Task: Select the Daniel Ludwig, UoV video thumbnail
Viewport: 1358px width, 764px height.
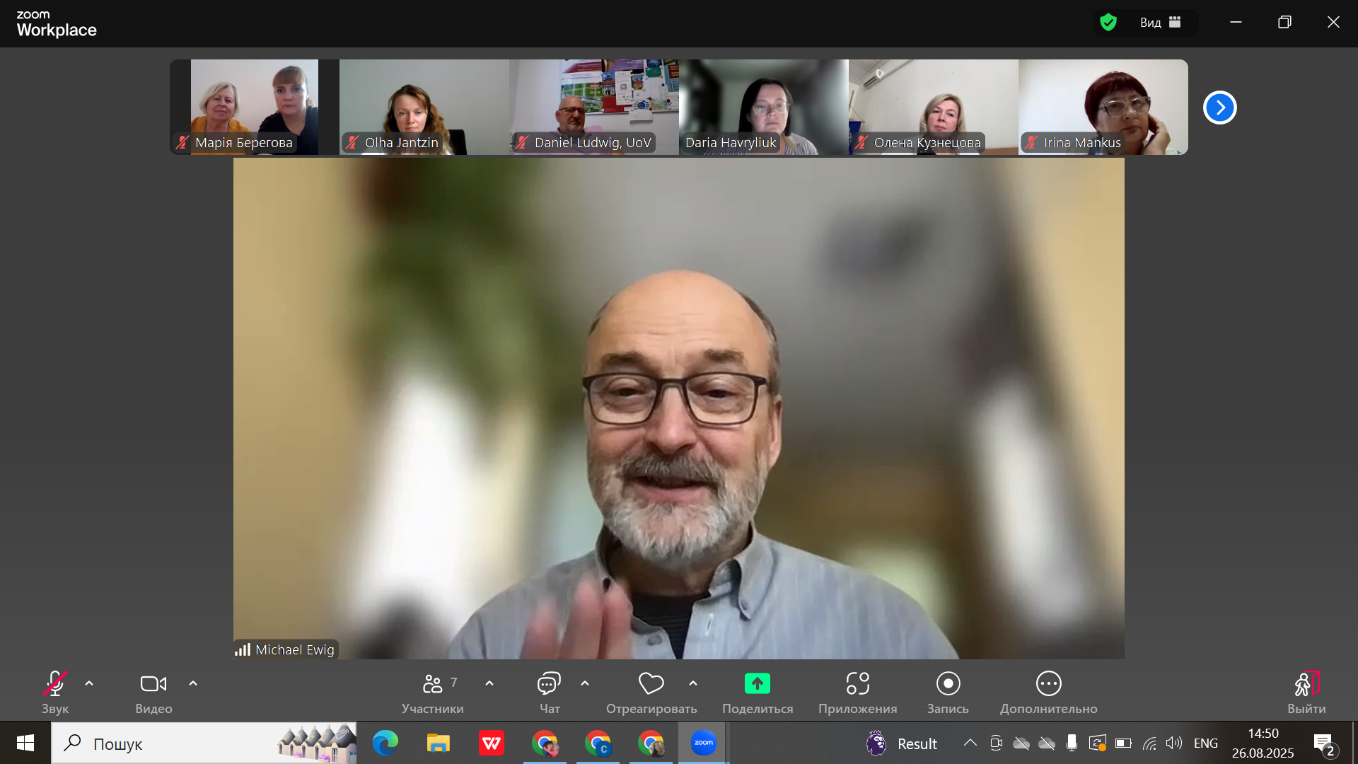Action: coord(594,107)
